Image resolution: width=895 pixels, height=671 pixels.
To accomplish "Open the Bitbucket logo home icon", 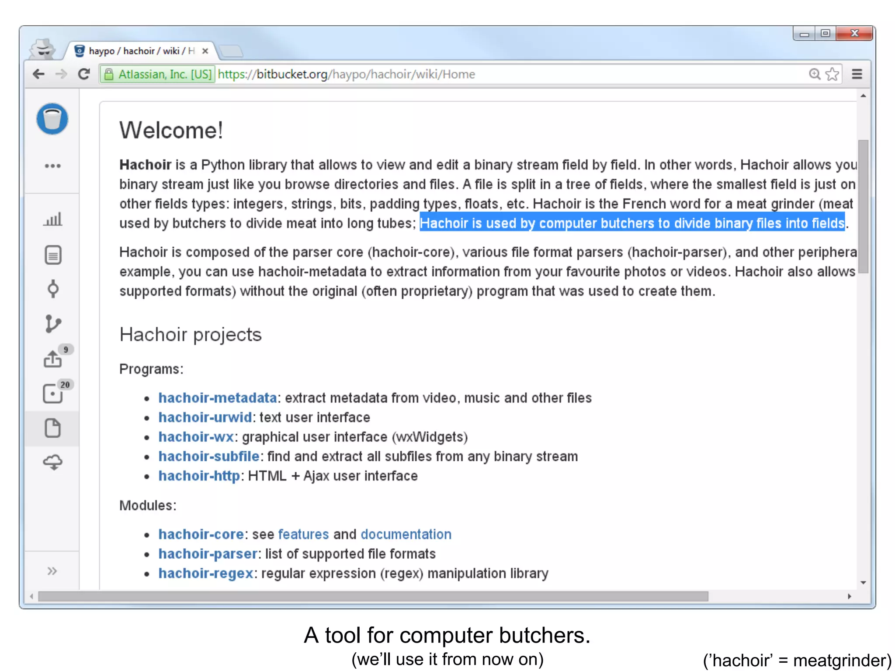I will click(x=52, y=119).
